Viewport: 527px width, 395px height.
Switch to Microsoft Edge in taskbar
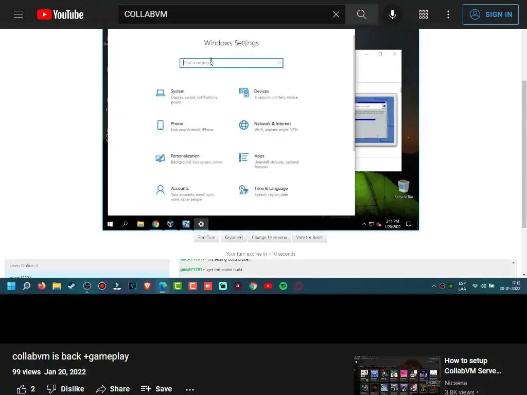coord(162,286)
